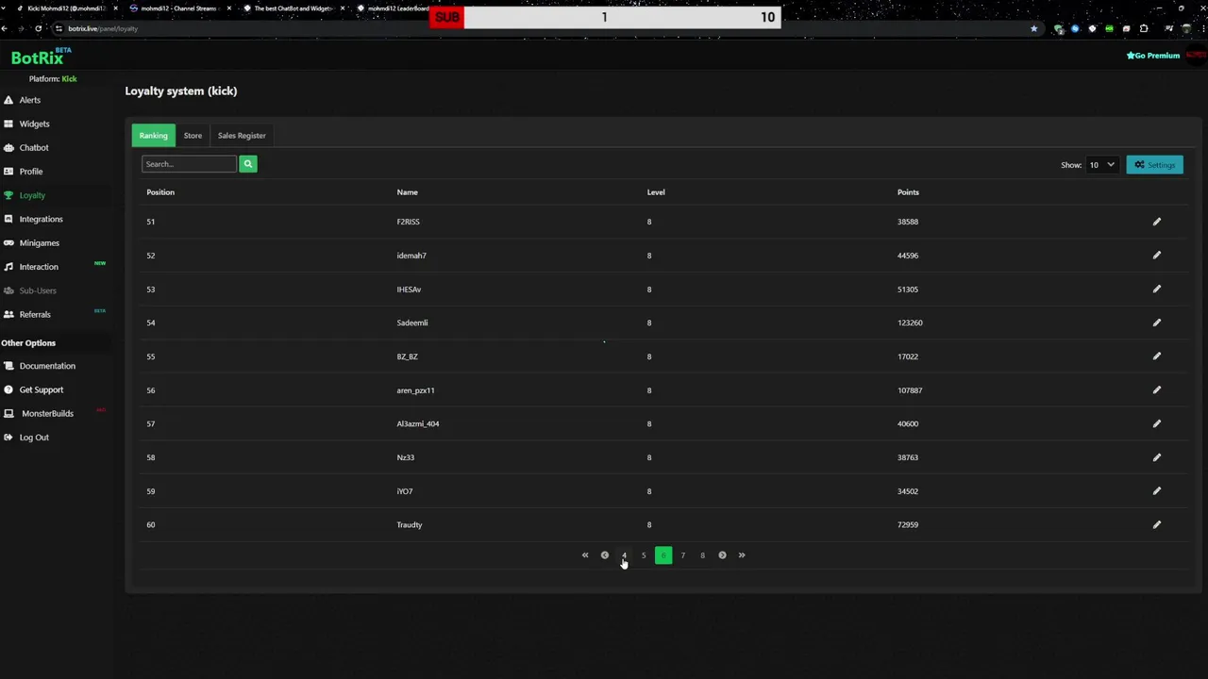Edit aren_pzx11's row with pencil icon
Screen dimensions: 1208x679
point(1156,389)
